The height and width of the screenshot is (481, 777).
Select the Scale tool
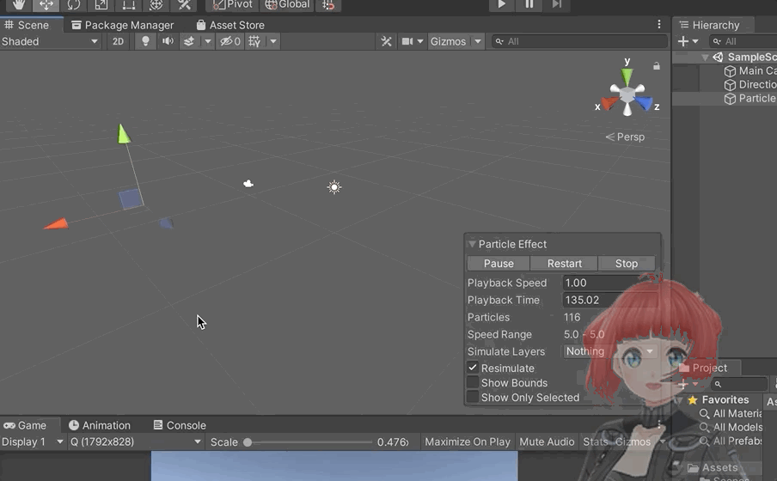click(x=101, y=5)
